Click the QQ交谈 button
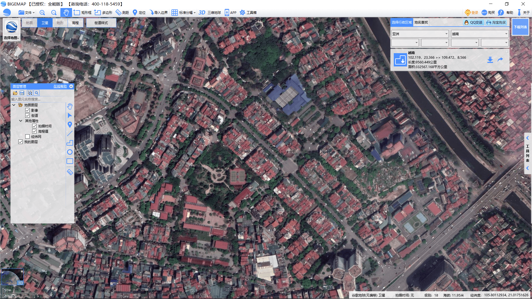This screenshot has height=299, width=532. (474, 22)
